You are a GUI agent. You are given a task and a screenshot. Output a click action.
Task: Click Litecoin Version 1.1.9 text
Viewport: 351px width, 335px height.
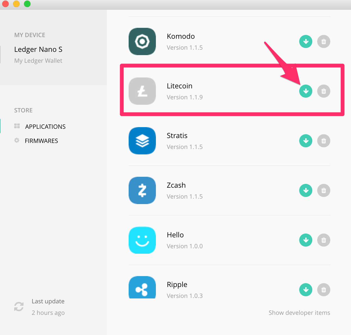(x=185, y=97)
